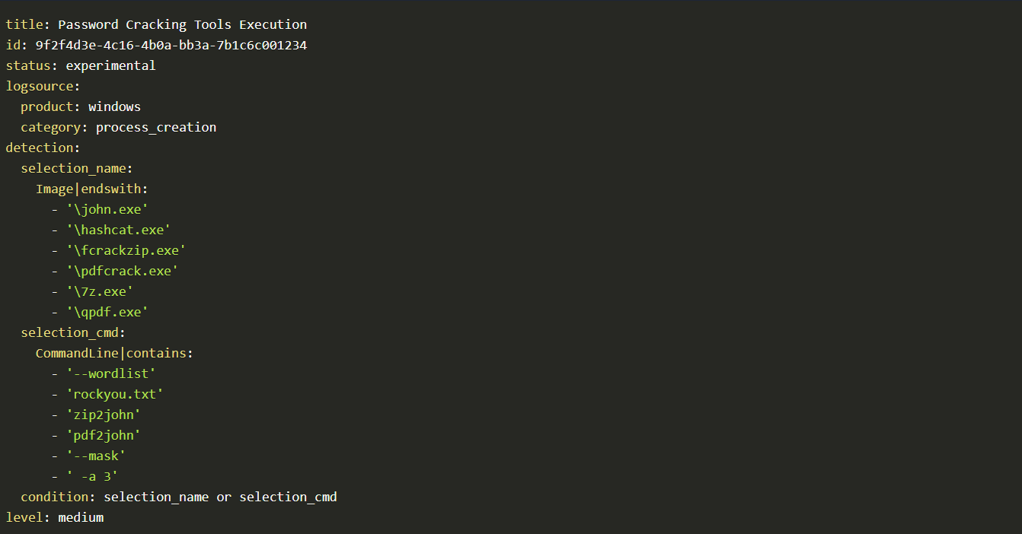Image resolution: width=1022 pixels, height=534 pixels.
Task: Click the status value 'experimental'
Action: point(110,65)
